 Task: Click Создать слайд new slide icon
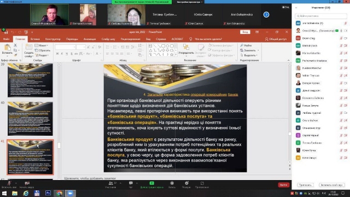(28, 48)
